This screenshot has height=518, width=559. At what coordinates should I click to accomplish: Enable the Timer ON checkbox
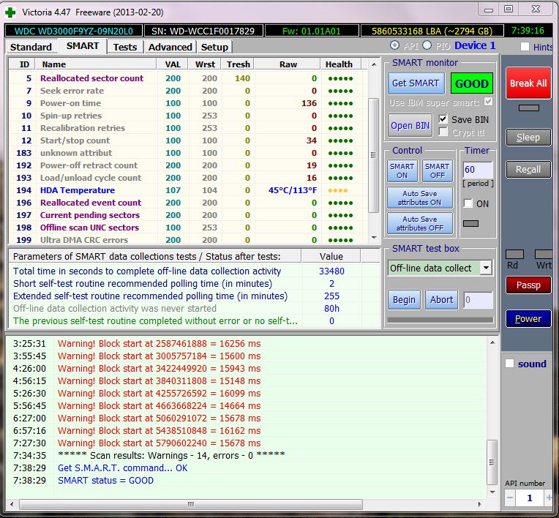click(x=468, y=203)
